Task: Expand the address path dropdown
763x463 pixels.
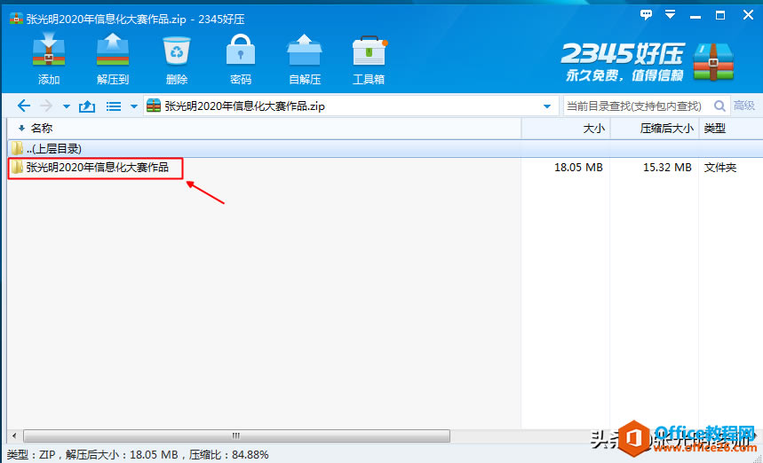Action: tap(547, 106)
